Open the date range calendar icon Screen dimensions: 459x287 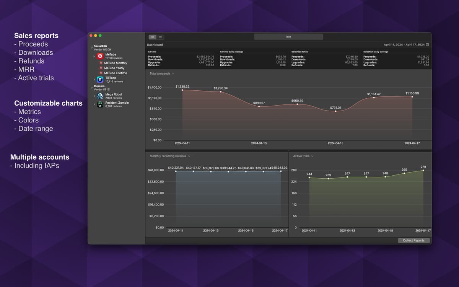[427, 45]
